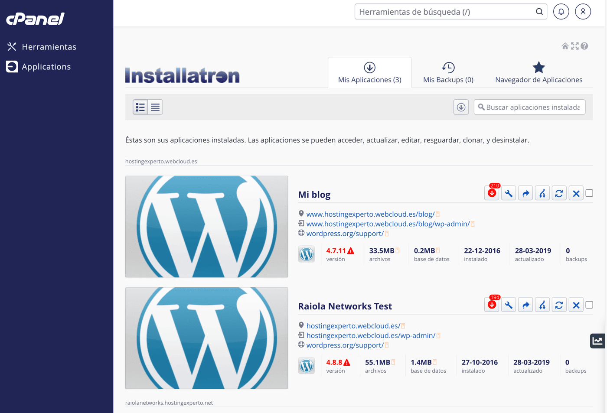Open hostingexperto.webcloud.es/wp-admin/ link
This screenshot has width=607, height=413.
point(371,335)
